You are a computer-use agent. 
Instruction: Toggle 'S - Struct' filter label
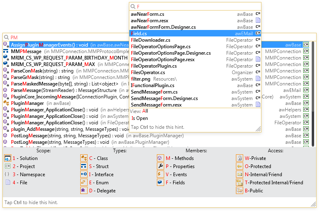(x=98, y=166)
